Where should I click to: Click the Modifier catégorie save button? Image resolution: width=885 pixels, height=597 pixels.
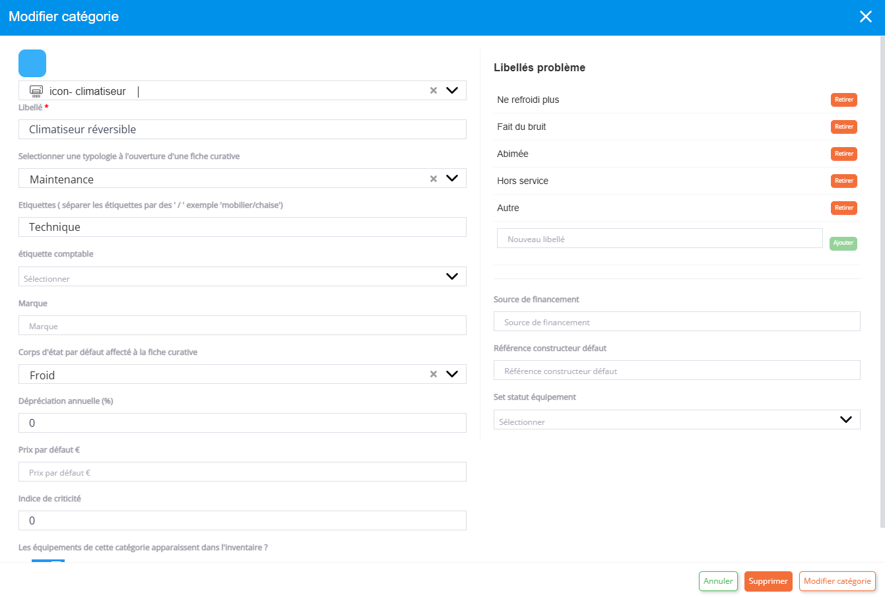[837, 581]
